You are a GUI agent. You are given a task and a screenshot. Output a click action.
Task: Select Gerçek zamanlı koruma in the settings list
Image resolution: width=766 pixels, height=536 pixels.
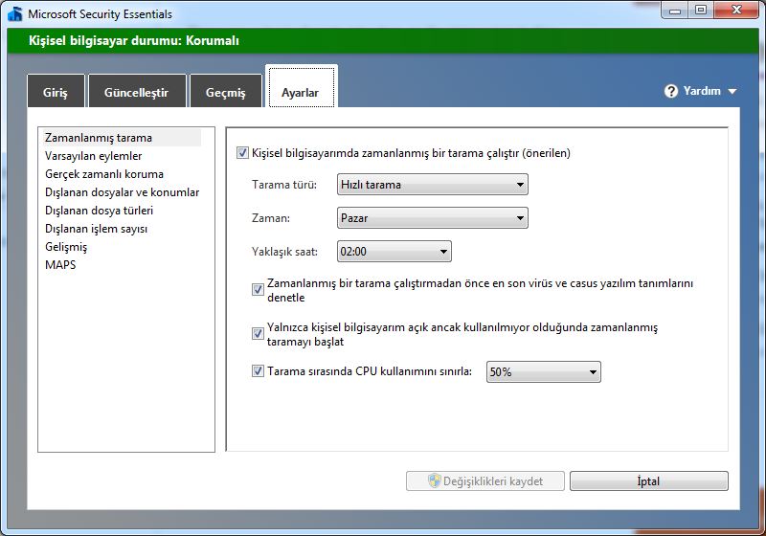[103, 174]
